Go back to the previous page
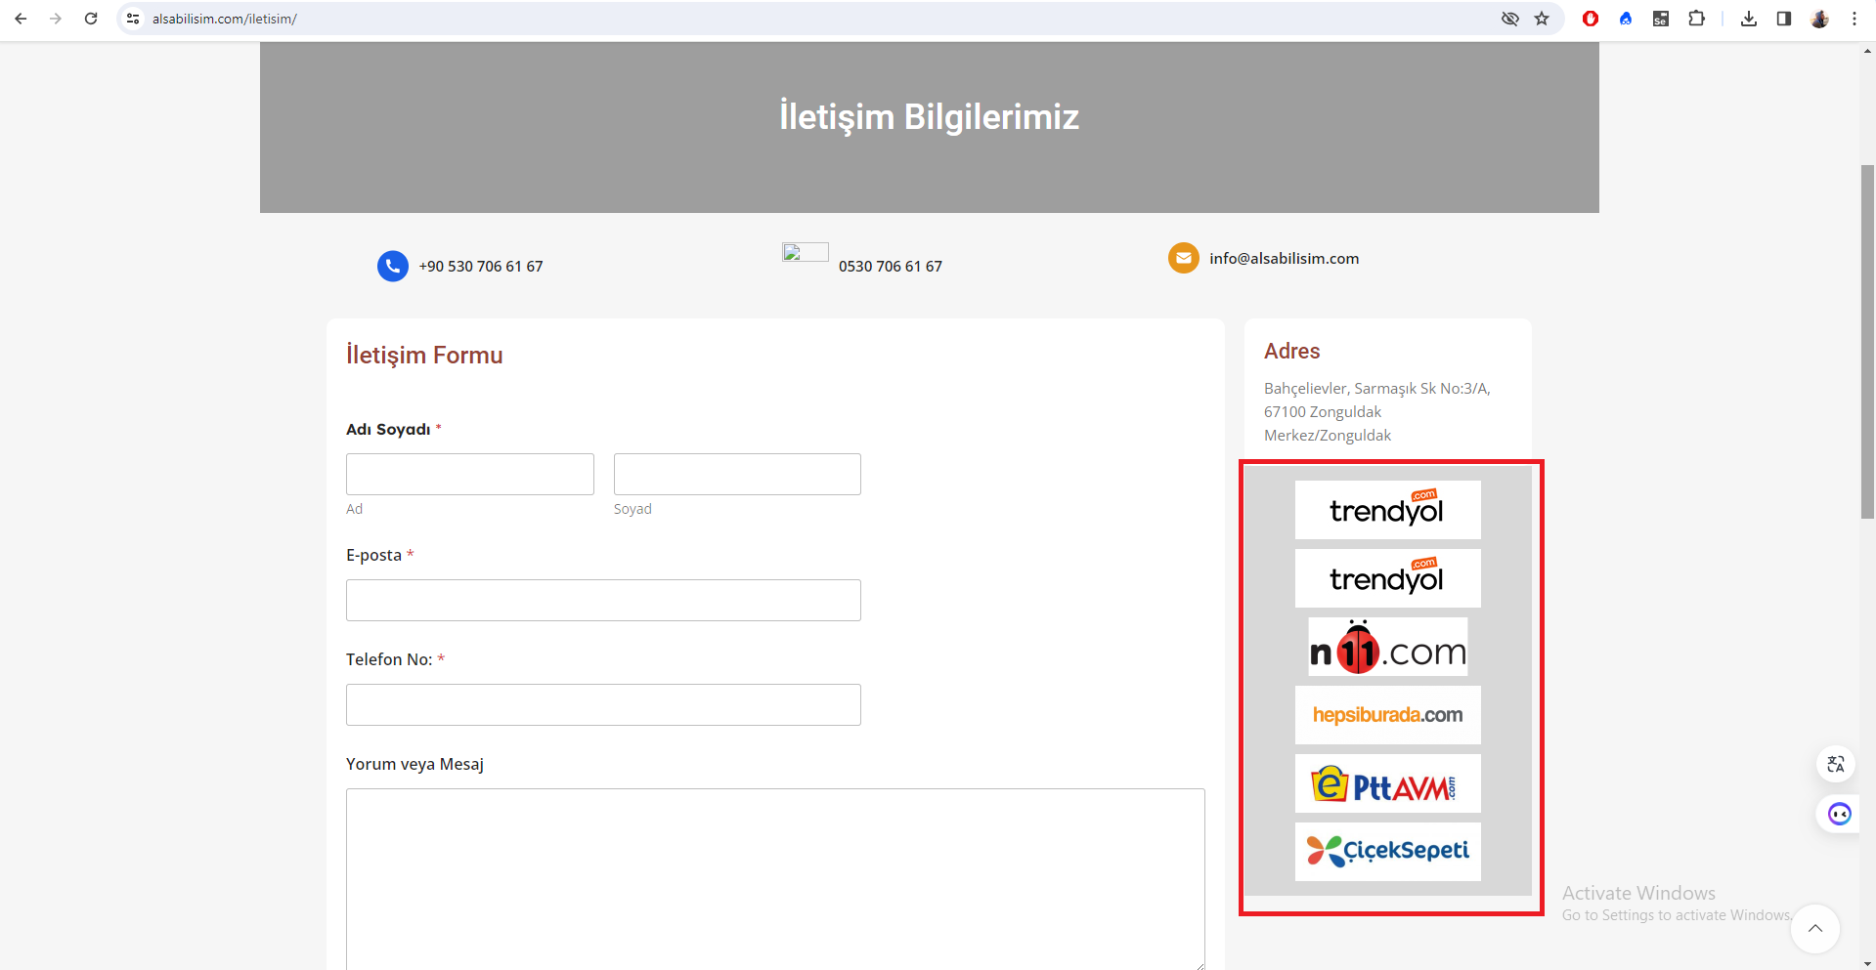 click(x=21, y=19)
